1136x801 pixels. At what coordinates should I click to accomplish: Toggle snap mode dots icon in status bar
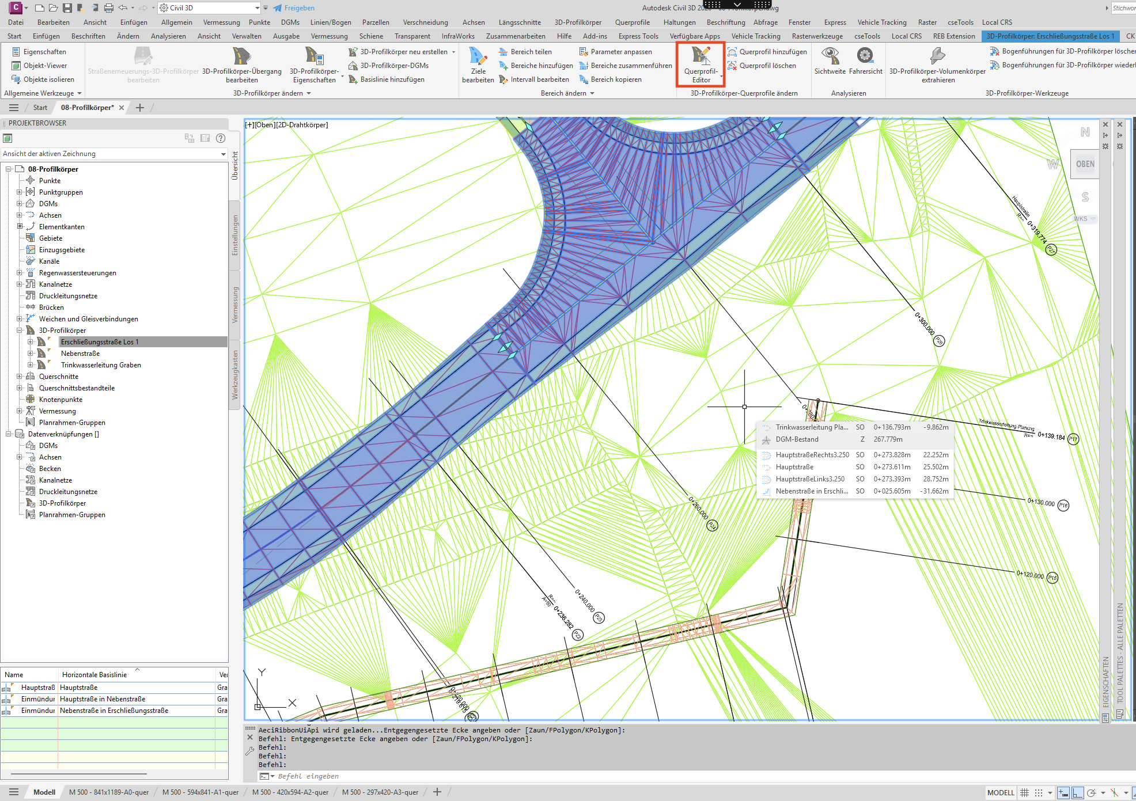pyautogui.click(x=1039, y=793)
